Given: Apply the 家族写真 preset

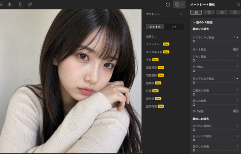Looking at the screenshot, I should (x=155, y=67).
